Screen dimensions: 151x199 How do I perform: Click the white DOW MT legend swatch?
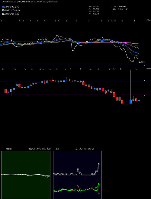point(3,10)
